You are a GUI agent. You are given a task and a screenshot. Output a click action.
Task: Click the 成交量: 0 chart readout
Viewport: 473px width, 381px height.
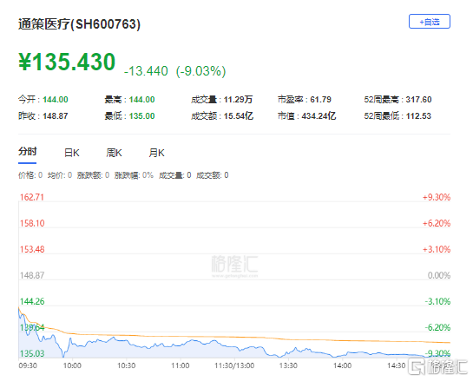point(175,175)
